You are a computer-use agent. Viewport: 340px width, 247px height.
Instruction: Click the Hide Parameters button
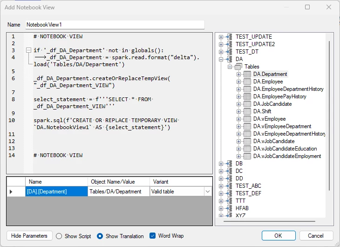pyautogui.click(x=29, y=236)
